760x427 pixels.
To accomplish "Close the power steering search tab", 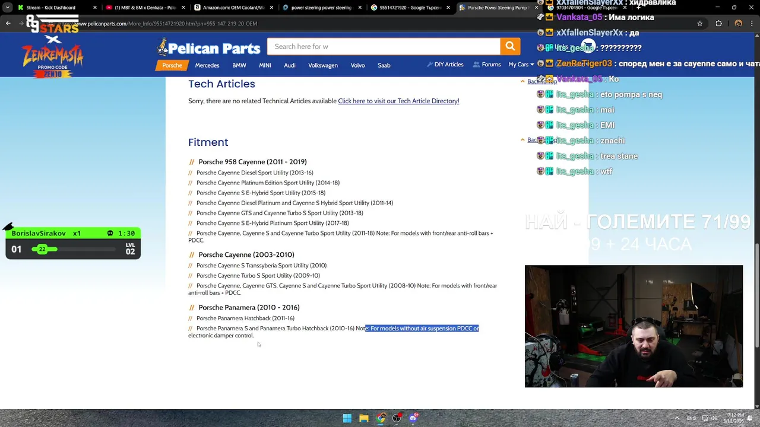I will point(359,8).
